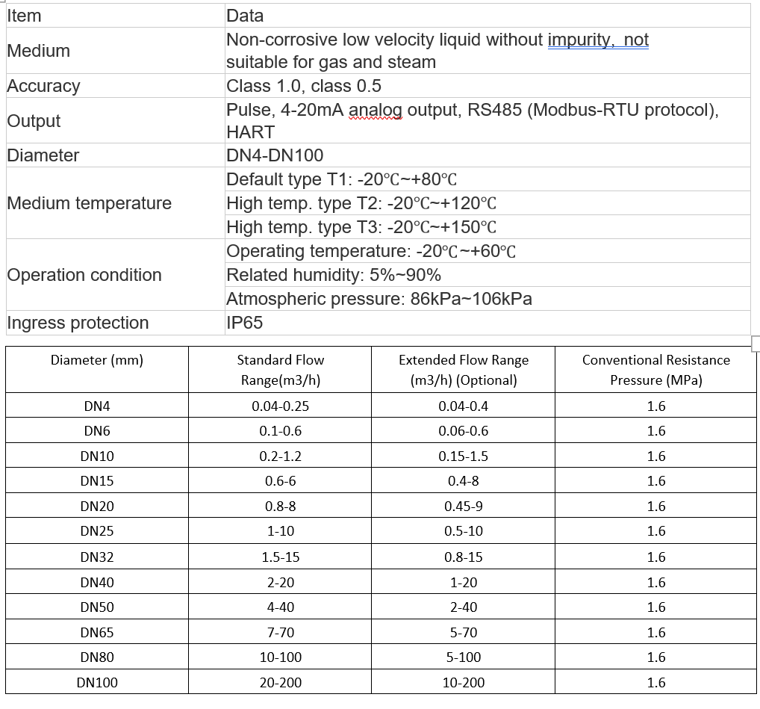Click the "Class 1.0, class 0.5" cell

click(x=303, y=86)
